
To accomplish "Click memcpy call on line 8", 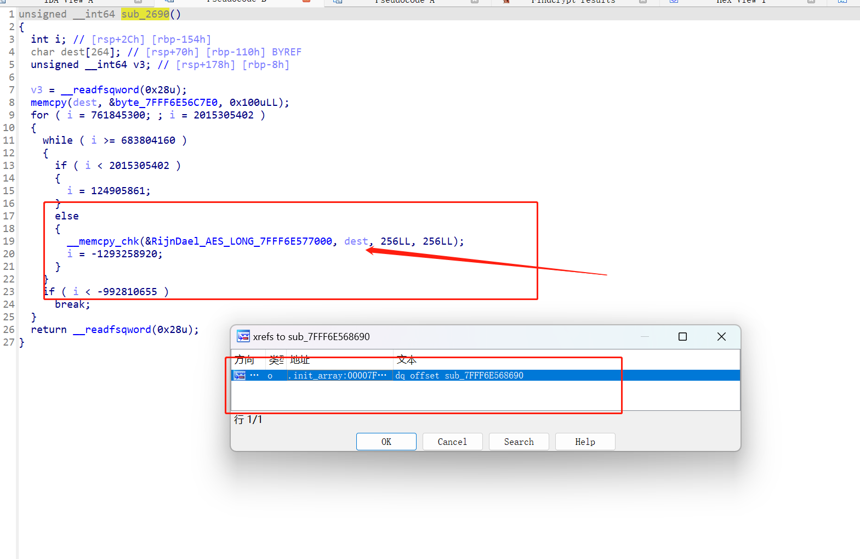I will pos(49,103).
